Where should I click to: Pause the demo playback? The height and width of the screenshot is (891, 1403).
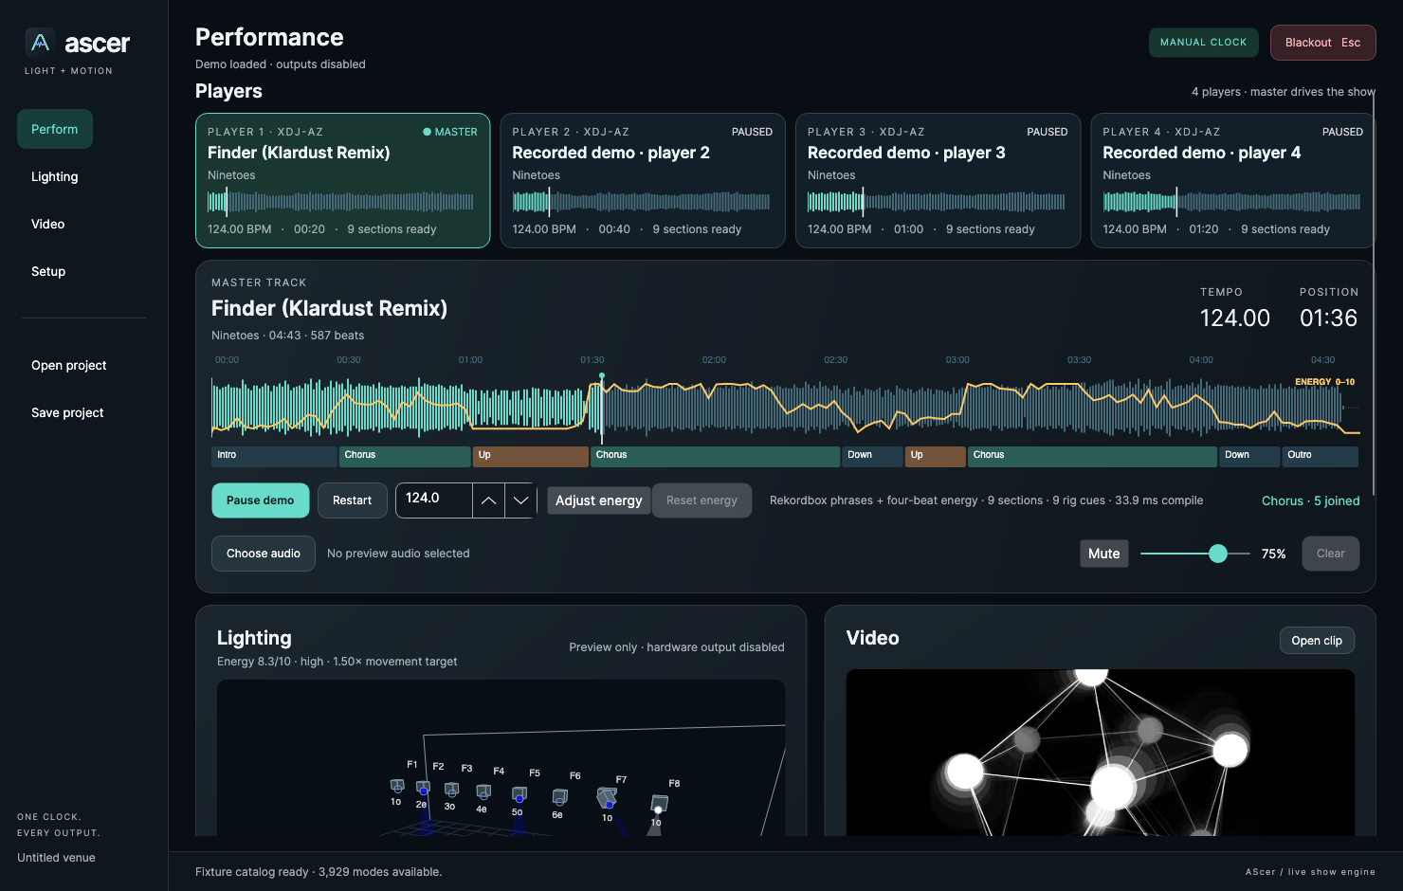pos(261,500)
